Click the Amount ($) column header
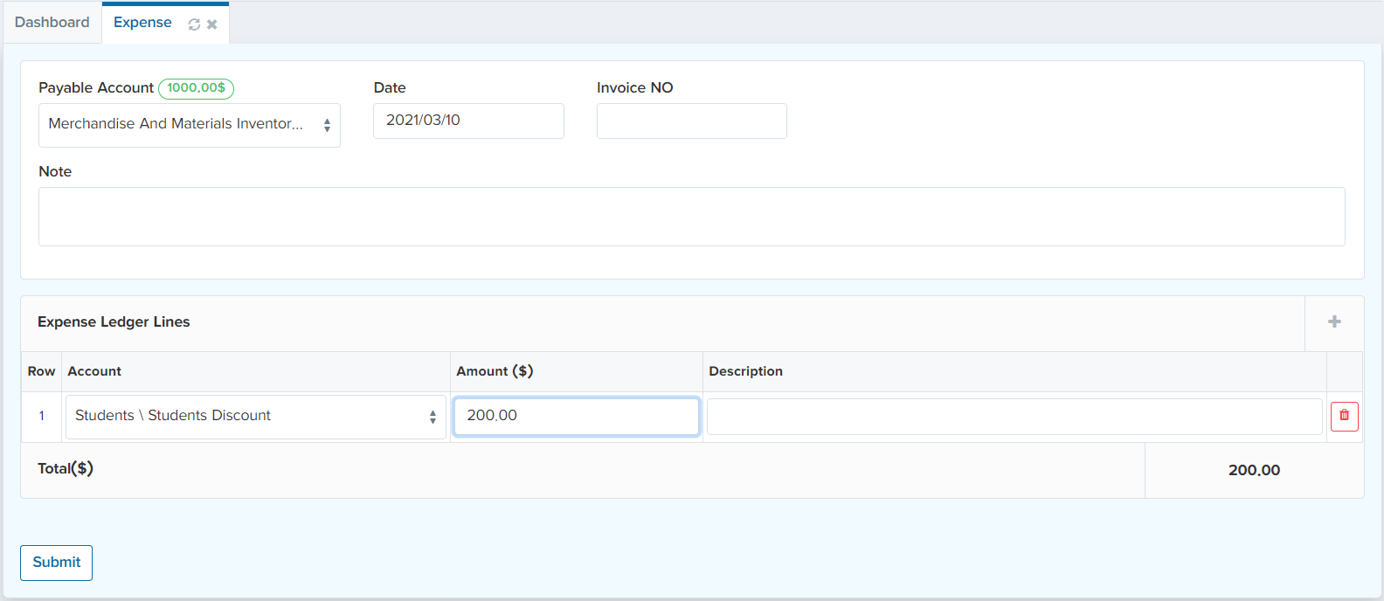1384x601 pixels. pos(495,371)
